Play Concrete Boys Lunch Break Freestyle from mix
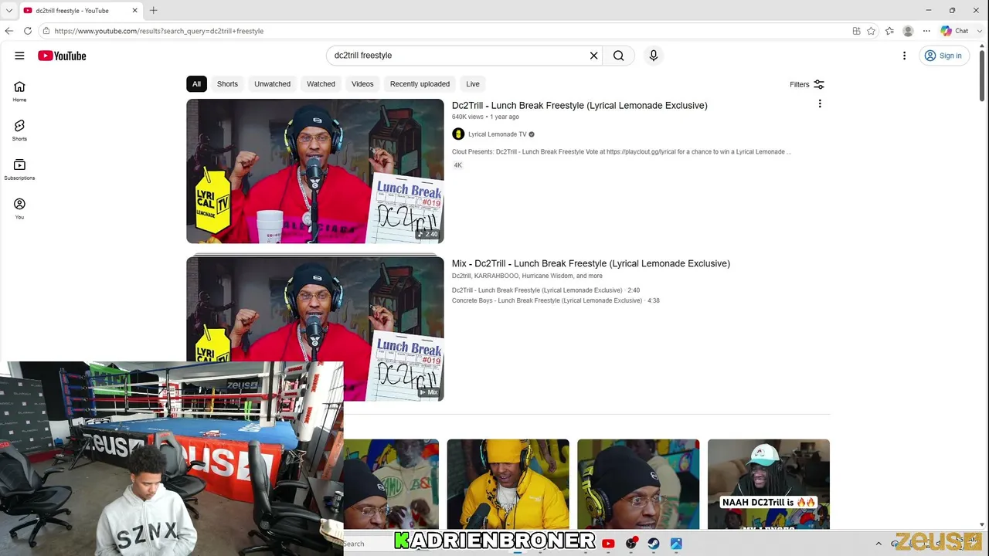 556,300
